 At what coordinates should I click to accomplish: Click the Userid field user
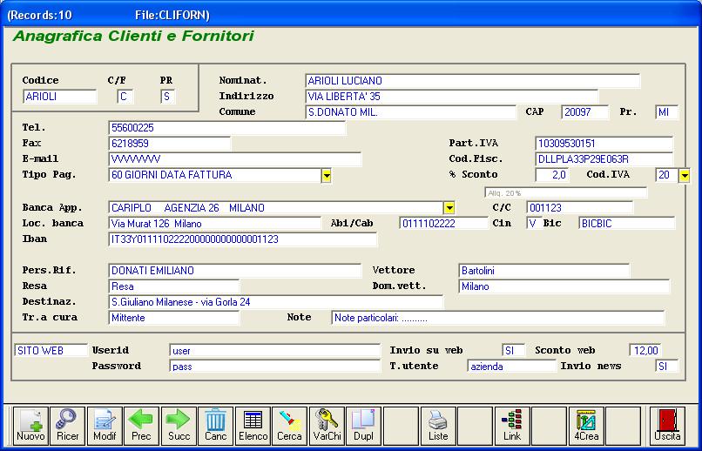(275, 351)
